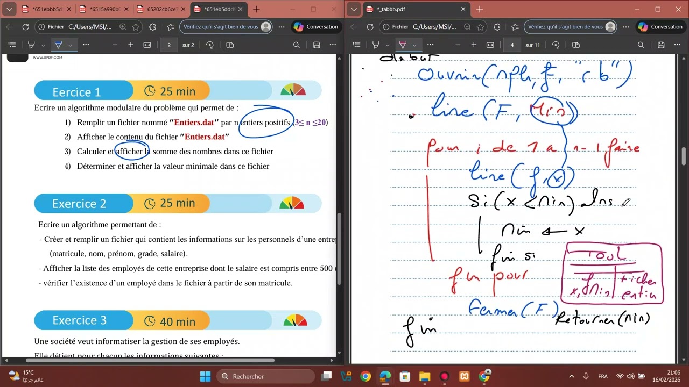689x387 pixels.
Task: Select the highlighter tool in right PDF window
Action: (376, 45)
